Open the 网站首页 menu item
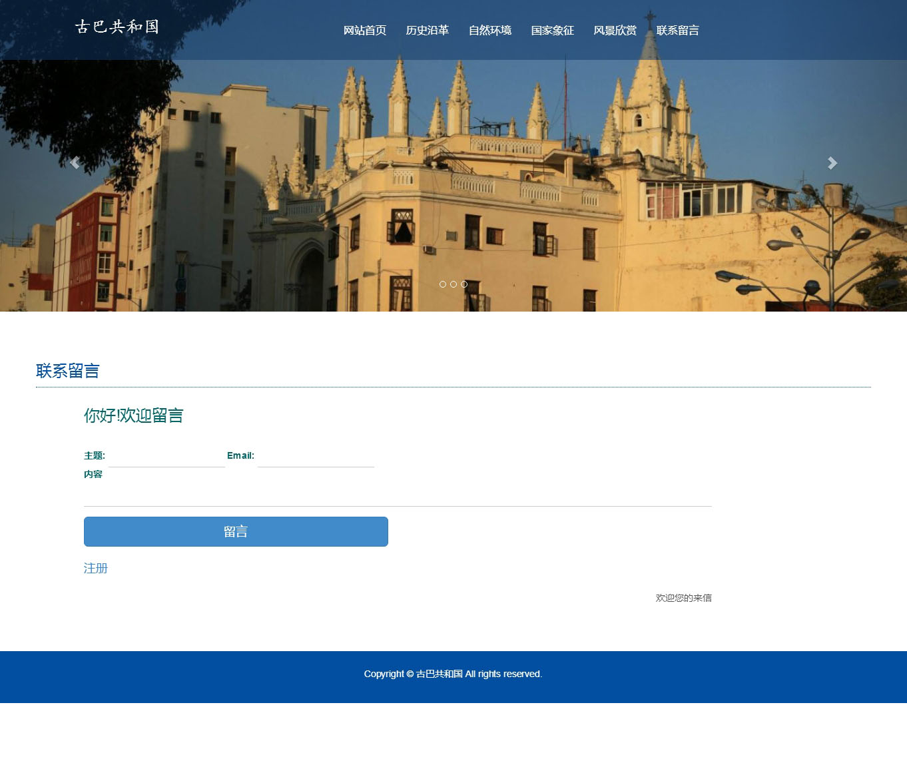The height and width of the screenshot is (767, 907). (365, 31)
